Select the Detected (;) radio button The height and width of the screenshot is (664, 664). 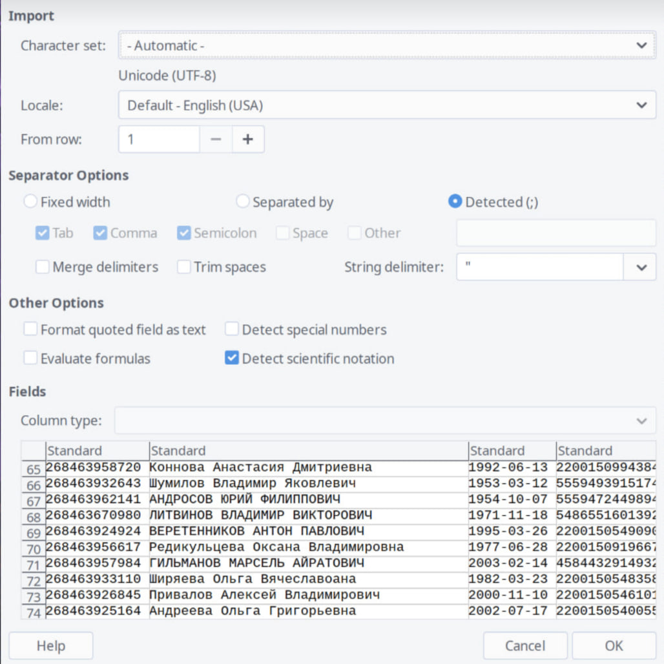pyautogui.click(x=455, y=201)
